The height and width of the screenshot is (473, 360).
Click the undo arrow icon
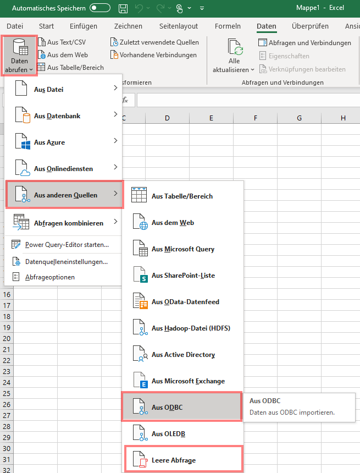click(x=139, y=8)
